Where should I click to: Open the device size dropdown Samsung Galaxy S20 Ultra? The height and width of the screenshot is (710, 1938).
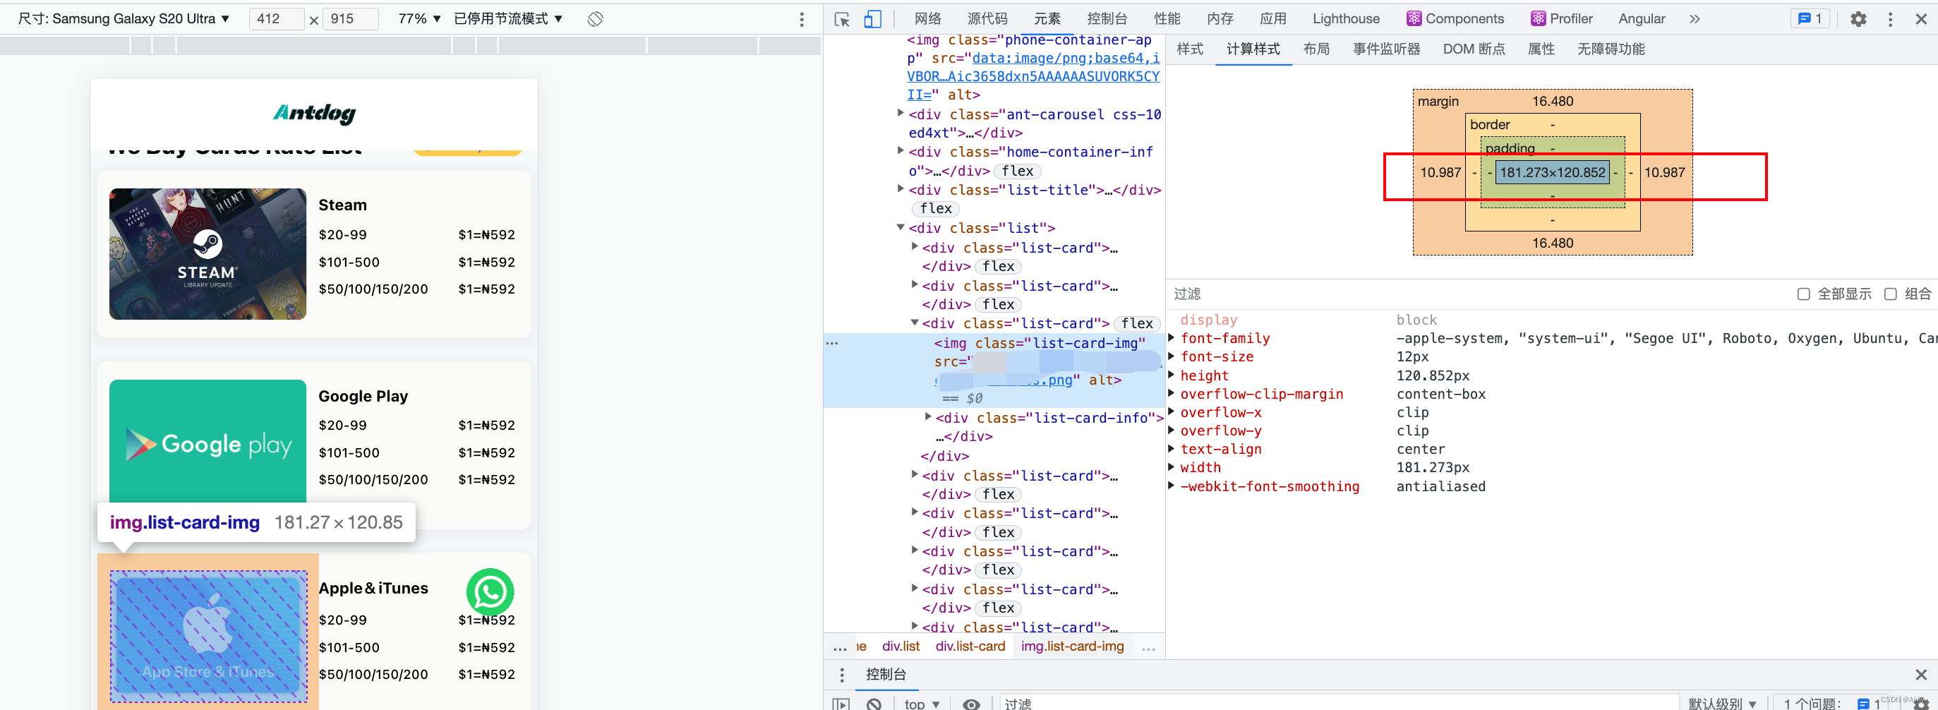pos(124,19)
